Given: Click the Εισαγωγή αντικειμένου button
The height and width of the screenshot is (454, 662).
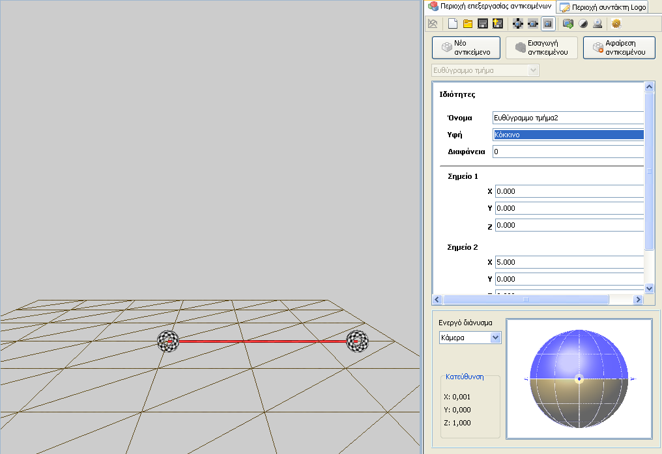Looking at the screenshot, I should tap(541, 47).
